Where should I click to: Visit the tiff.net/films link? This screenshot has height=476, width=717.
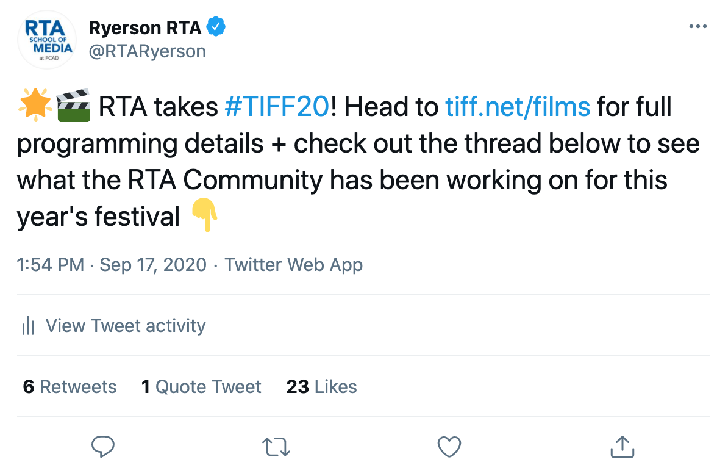518,107
